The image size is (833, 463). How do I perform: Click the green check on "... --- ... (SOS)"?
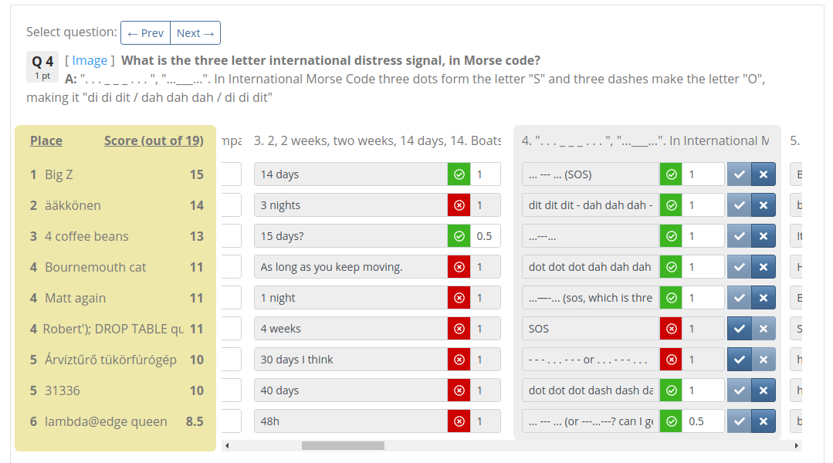pos(670,174)
